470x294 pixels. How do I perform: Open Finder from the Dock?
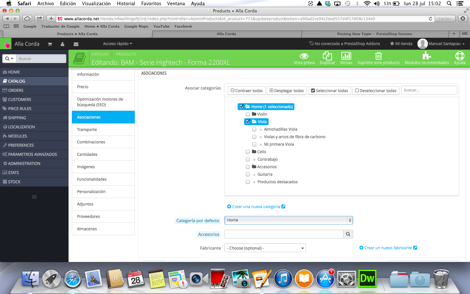(x=31, y=279)
